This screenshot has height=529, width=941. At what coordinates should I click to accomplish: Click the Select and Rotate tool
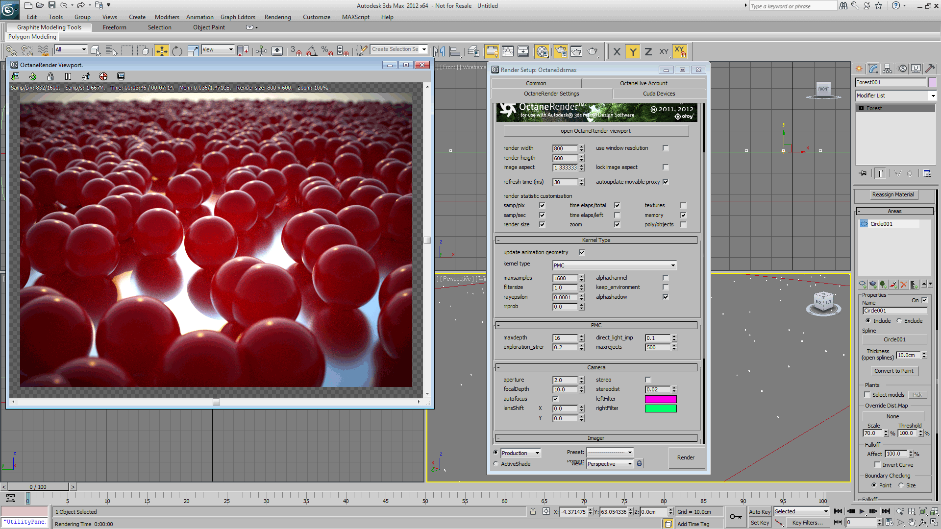coord(177,50)
